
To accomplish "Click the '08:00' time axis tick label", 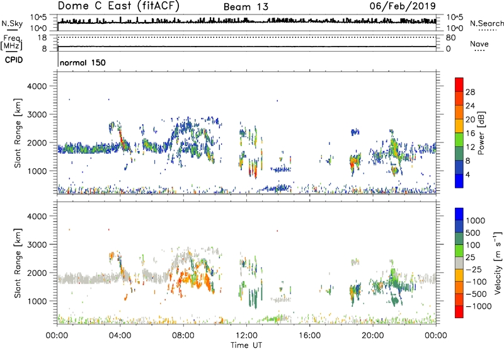I will point(183,336).
